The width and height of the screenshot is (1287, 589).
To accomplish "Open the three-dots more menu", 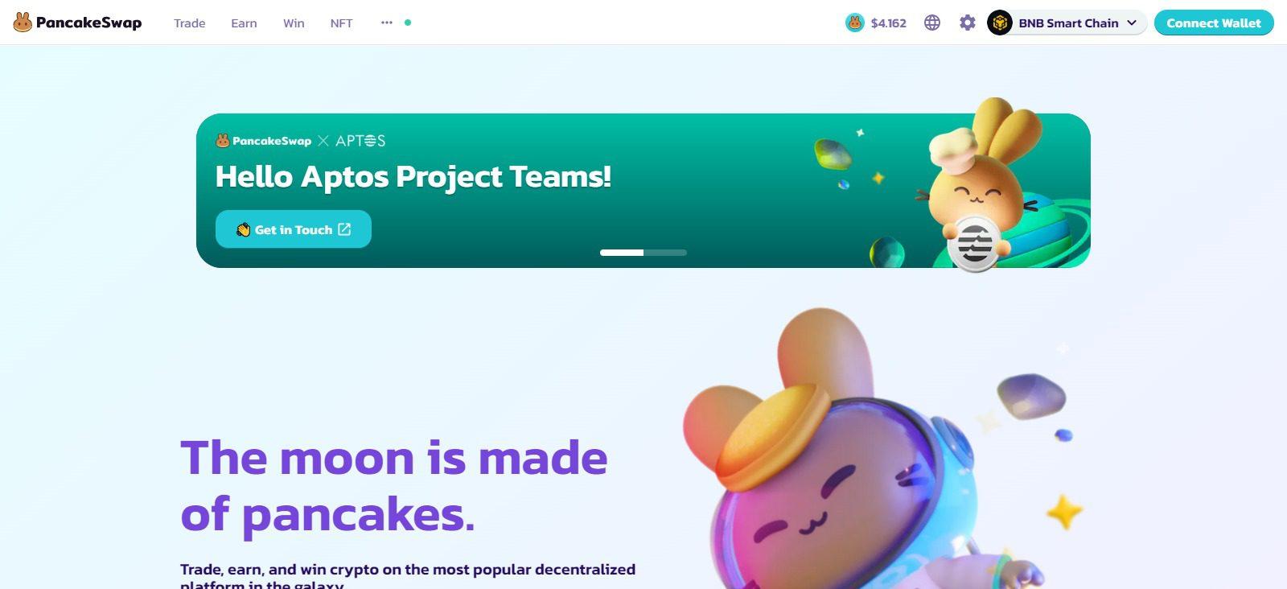I will click(387, 23).
